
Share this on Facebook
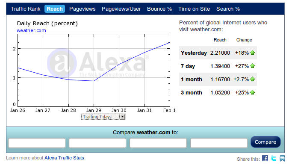coord(265,158)
